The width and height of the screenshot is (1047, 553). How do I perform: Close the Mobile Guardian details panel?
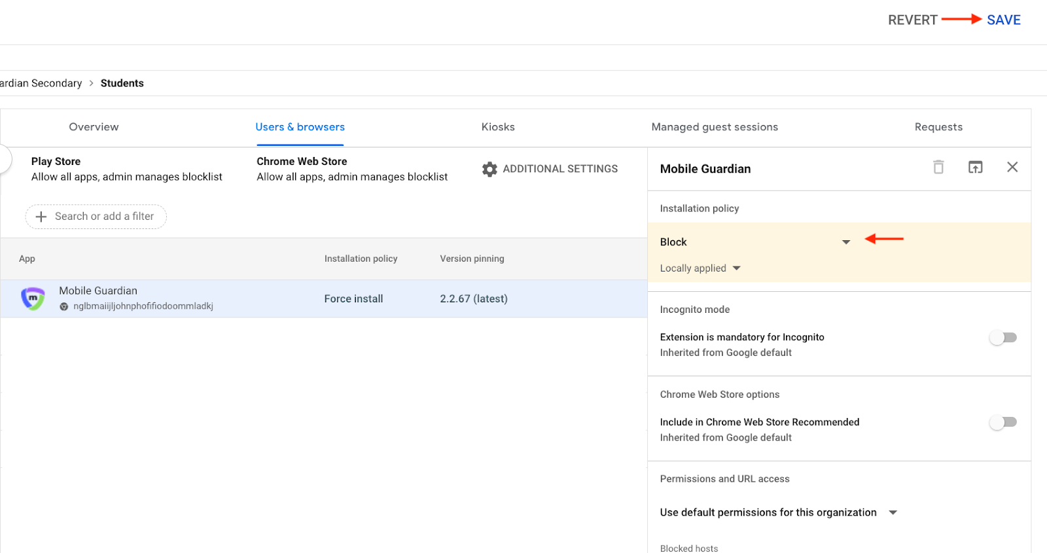[1012, 167]
